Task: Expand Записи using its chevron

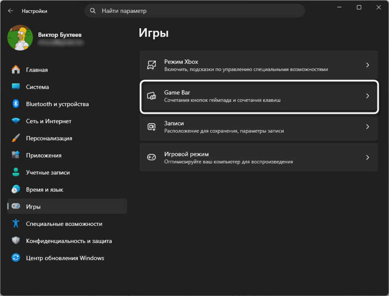Action: pos(367,127)
